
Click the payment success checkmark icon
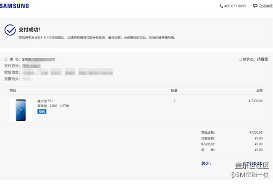(x=10, y=30)
